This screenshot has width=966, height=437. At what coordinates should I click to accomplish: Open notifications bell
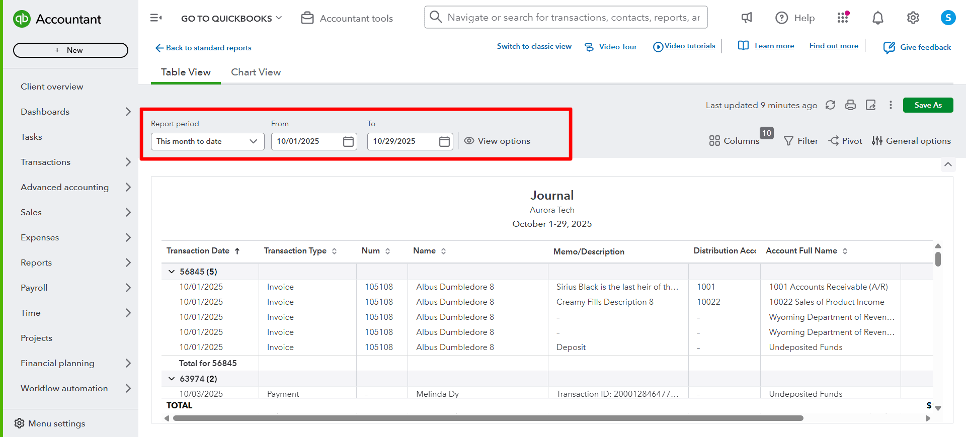coord(877,18)
